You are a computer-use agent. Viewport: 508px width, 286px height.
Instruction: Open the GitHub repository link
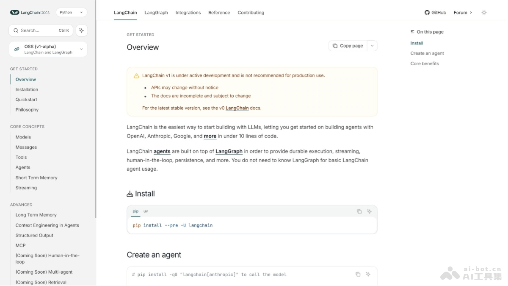[435, 13]
